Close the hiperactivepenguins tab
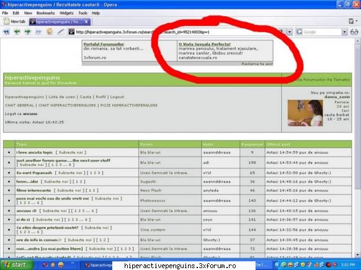This screenshot has width=361, height=270. coord(86,22)
